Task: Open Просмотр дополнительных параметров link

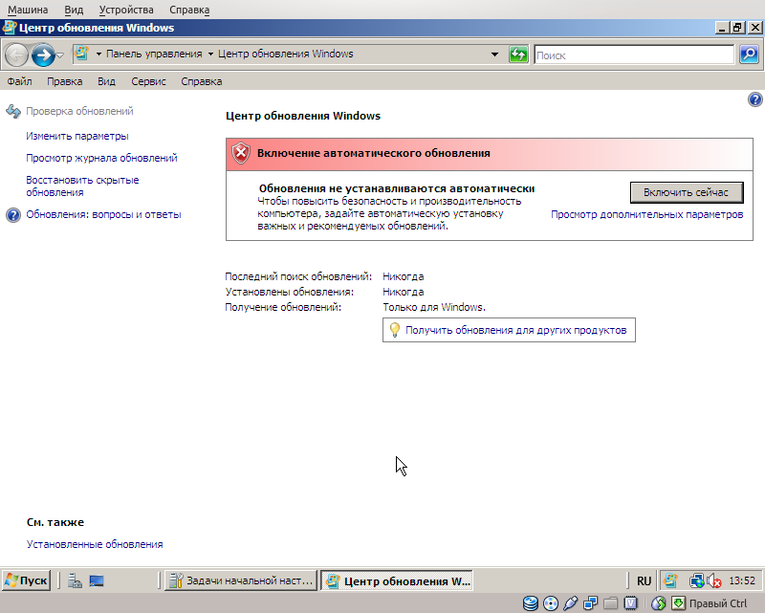Action: click(x=646, y=214)
